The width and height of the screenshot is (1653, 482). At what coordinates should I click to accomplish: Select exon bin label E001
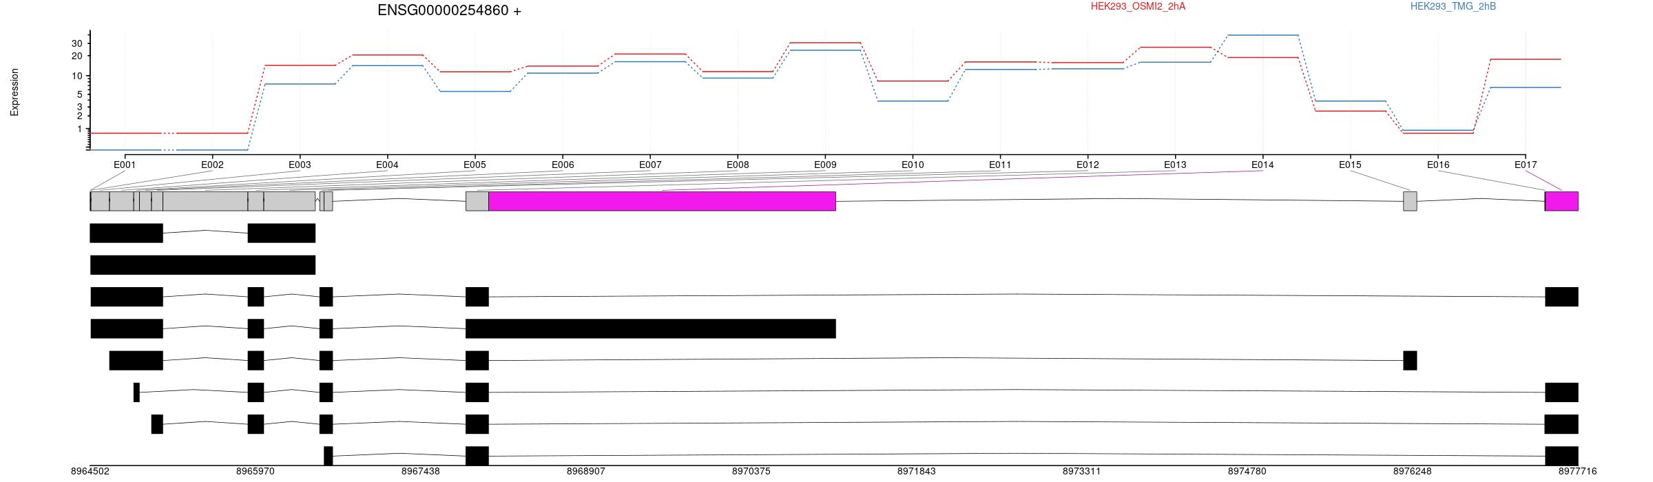pos(125,165)
